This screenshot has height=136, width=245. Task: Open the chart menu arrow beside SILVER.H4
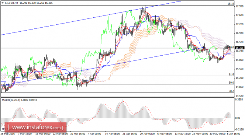pyautogui.click(x=3, y=3)
